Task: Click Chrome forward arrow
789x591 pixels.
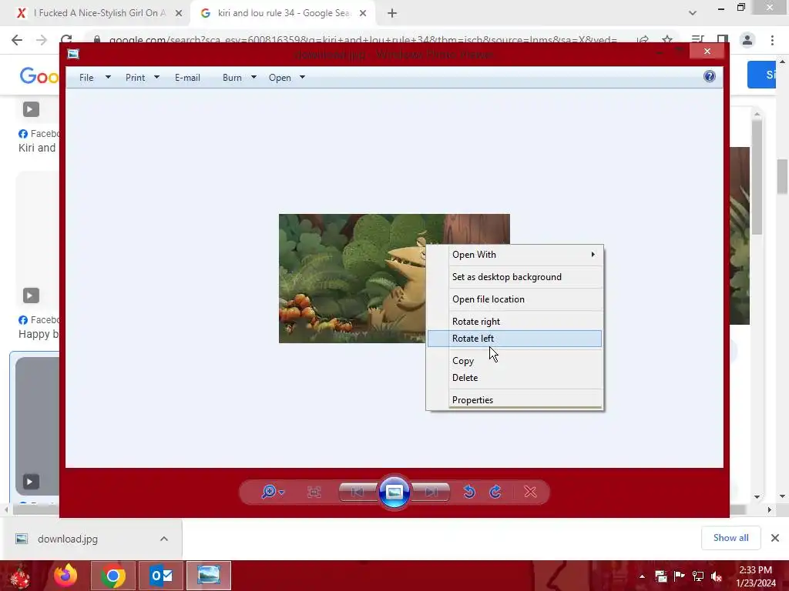Action: click(x=42, y=40)
